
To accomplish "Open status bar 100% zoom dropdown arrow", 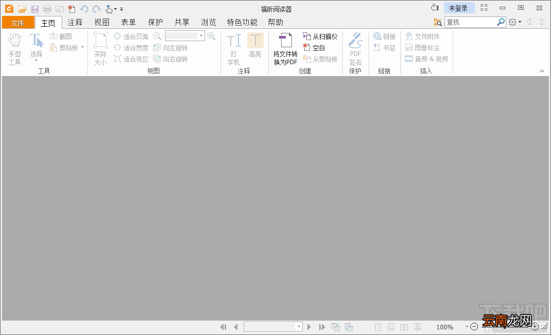I will pos(467,327).
